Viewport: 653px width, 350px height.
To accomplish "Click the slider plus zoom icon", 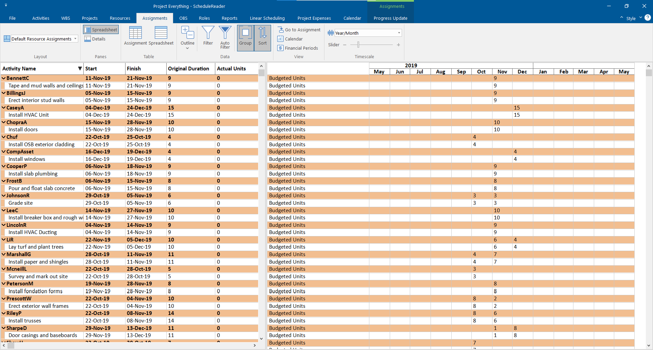I will pyautogui.click(x=398, y=45).
